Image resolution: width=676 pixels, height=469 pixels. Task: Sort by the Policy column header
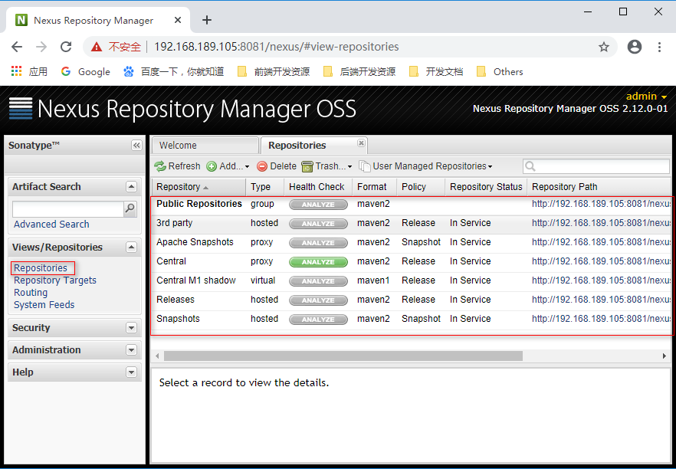tap(421, 187)
